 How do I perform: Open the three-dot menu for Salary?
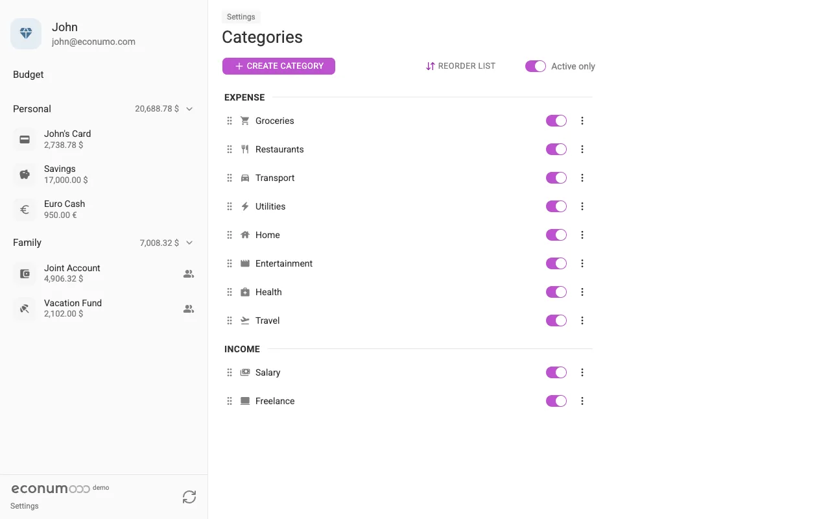[x=582, y=372]
